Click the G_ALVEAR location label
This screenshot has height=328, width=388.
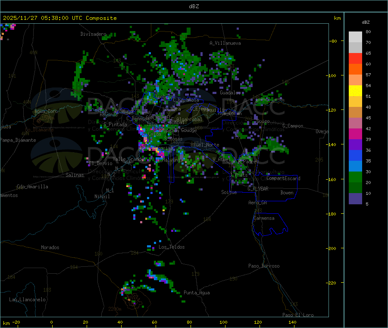coord(258,189)
